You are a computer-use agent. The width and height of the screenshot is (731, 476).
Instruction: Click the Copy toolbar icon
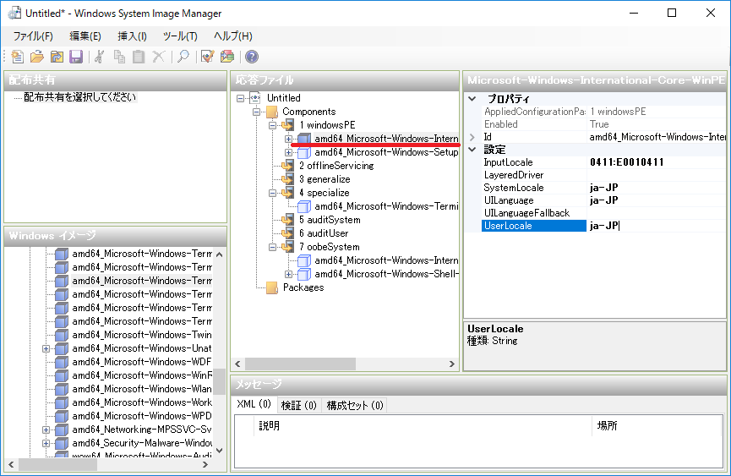[x=119, y=57]
